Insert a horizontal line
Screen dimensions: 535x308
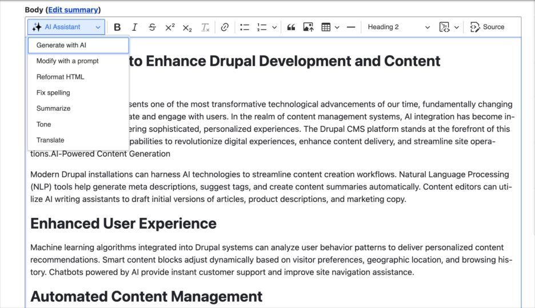coord(351,27)
